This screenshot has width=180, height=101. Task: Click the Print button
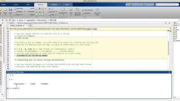(x=17, y=15)
